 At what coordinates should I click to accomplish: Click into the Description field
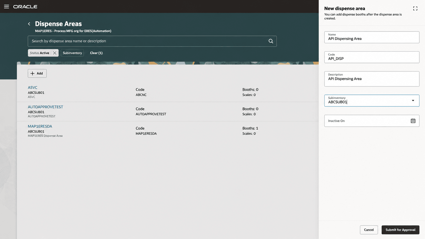coord(372,79)
